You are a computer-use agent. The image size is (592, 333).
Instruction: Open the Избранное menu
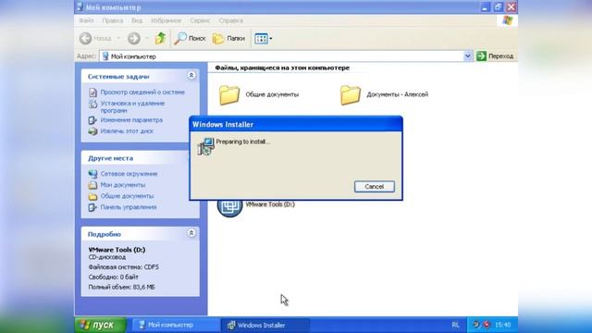point(166,20)
